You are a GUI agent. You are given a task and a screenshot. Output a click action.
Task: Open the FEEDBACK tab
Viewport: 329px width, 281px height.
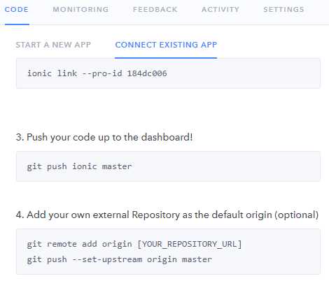155,10
